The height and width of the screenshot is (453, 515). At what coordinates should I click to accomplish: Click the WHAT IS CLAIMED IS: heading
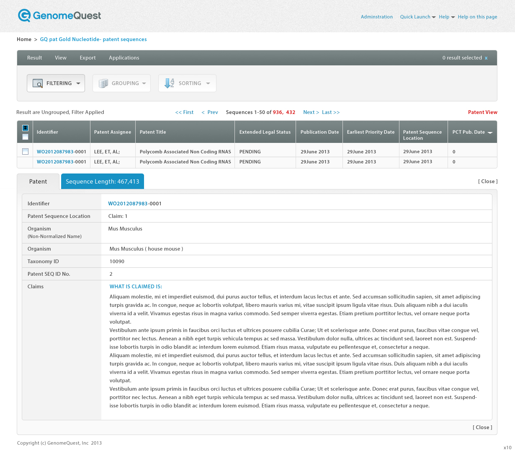[136, 287]
